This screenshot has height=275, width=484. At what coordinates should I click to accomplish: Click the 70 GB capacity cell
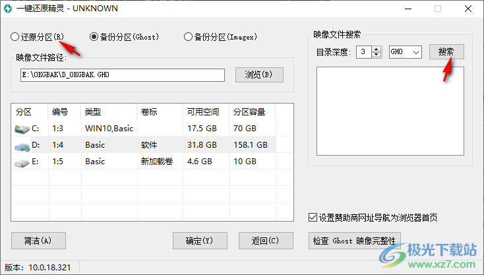pyautogui.click(x=245, y=129)
